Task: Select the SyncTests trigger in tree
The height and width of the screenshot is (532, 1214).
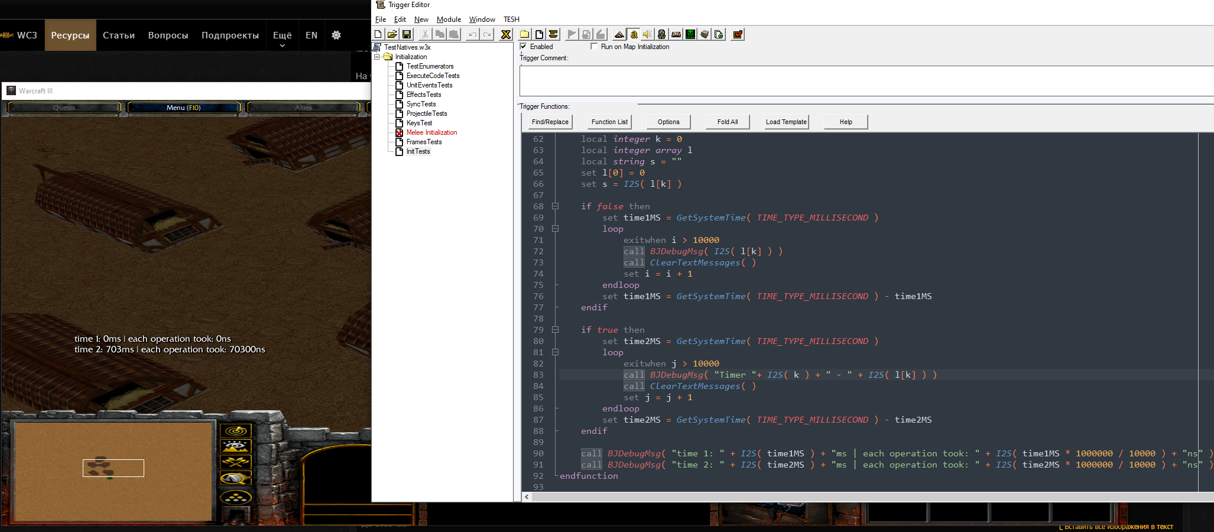Action: [421, 104]
